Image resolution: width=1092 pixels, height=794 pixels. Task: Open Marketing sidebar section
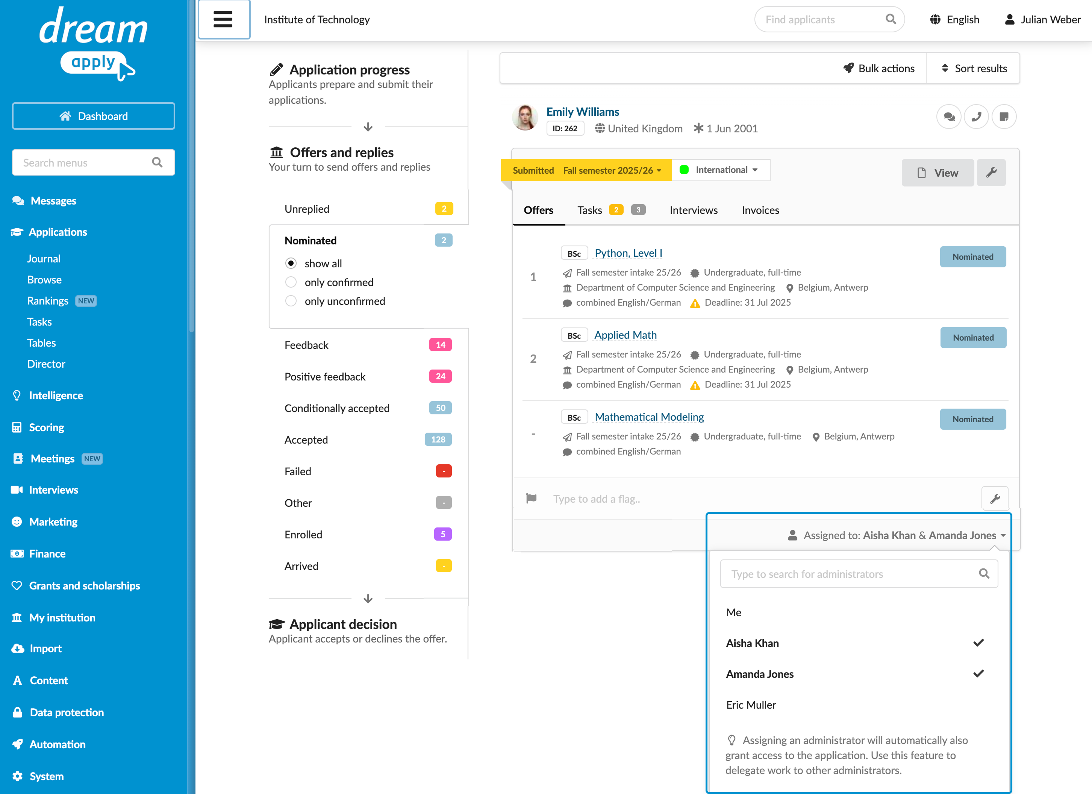(53, 522)
